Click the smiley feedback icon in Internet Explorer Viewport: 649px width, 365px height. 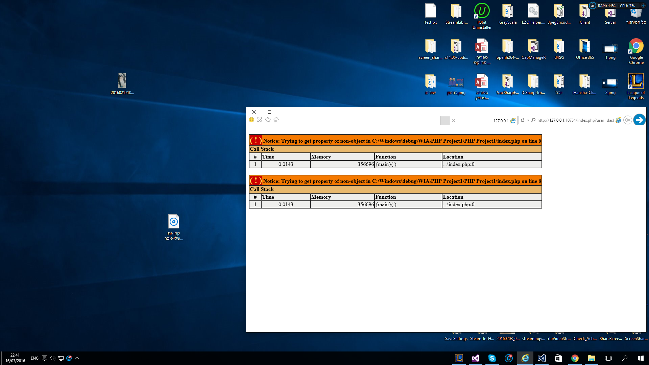(251, 120)
